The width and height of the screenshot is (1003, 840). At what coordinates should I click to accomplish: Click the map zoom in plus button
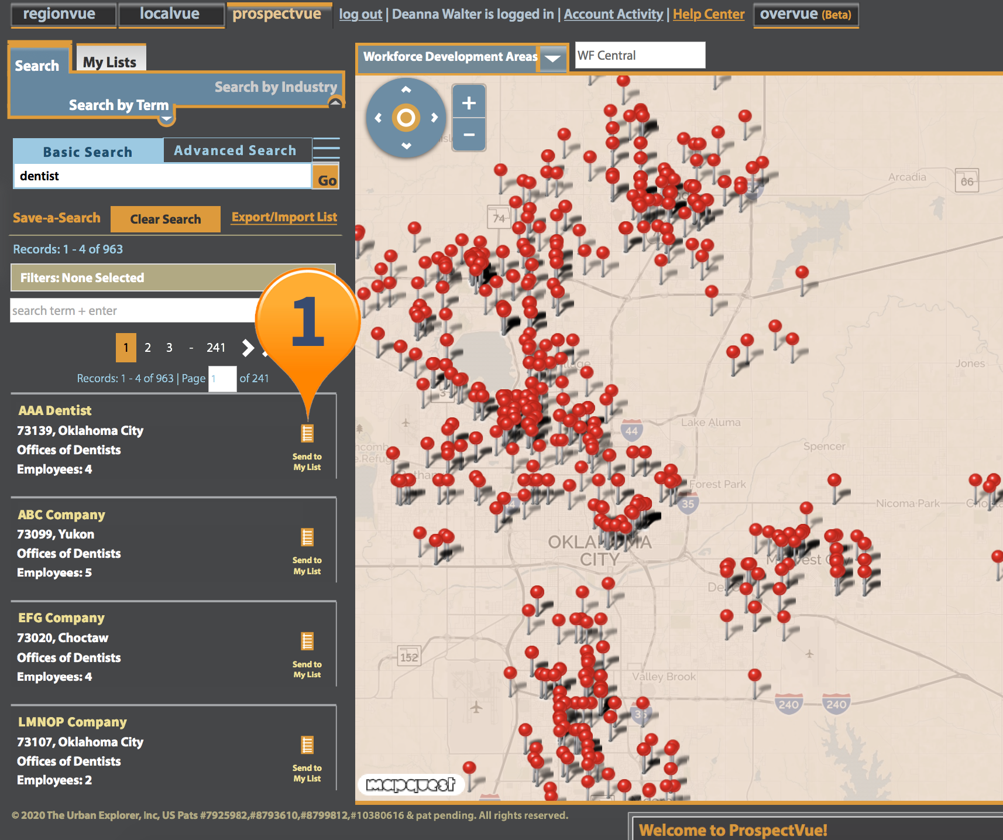pyautogui.click(x=469, y=103)
